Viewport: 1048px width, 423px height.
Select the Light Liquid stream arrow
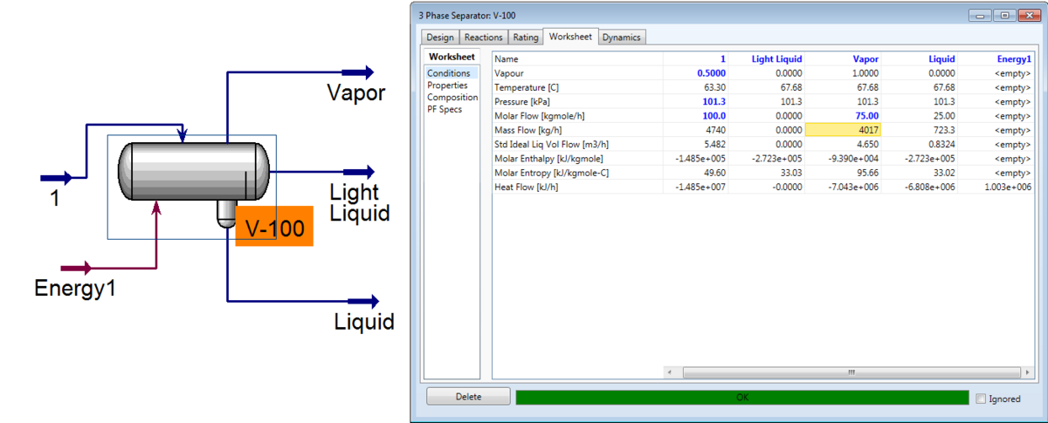click(359, 173)
